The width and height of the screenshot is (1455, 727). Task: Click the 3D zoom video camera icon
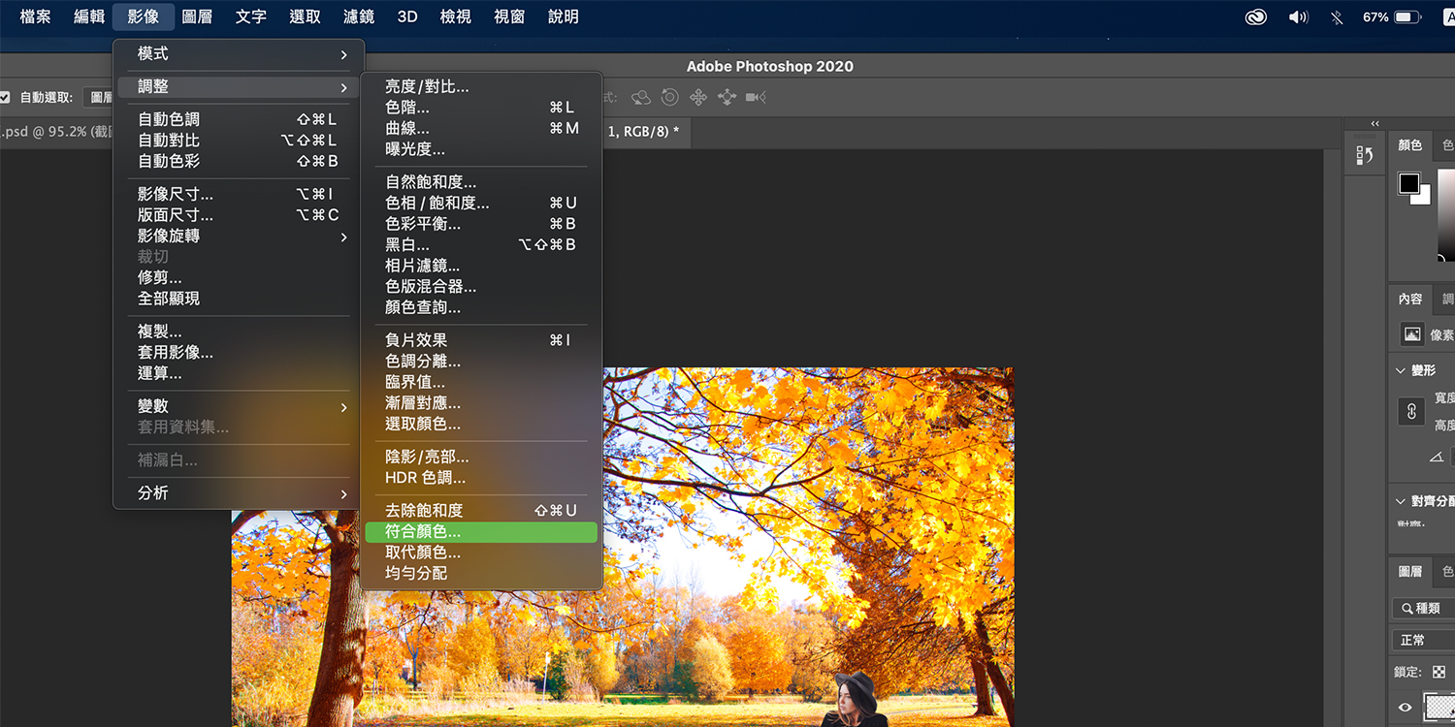click(757, 97)
